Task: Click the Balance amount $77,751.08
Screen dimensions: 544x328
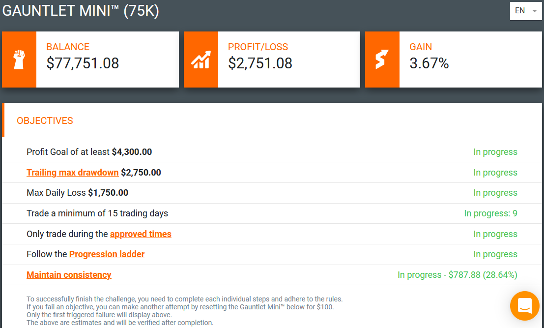Action: coord(83,63)
